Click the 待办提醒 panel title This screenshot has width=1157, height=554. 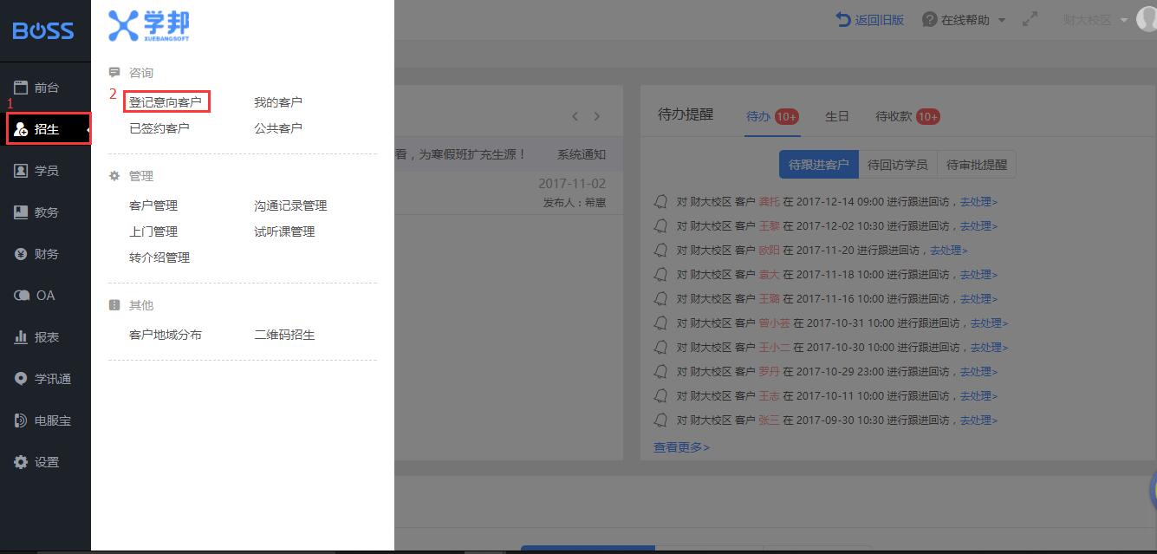coord(686,114)
